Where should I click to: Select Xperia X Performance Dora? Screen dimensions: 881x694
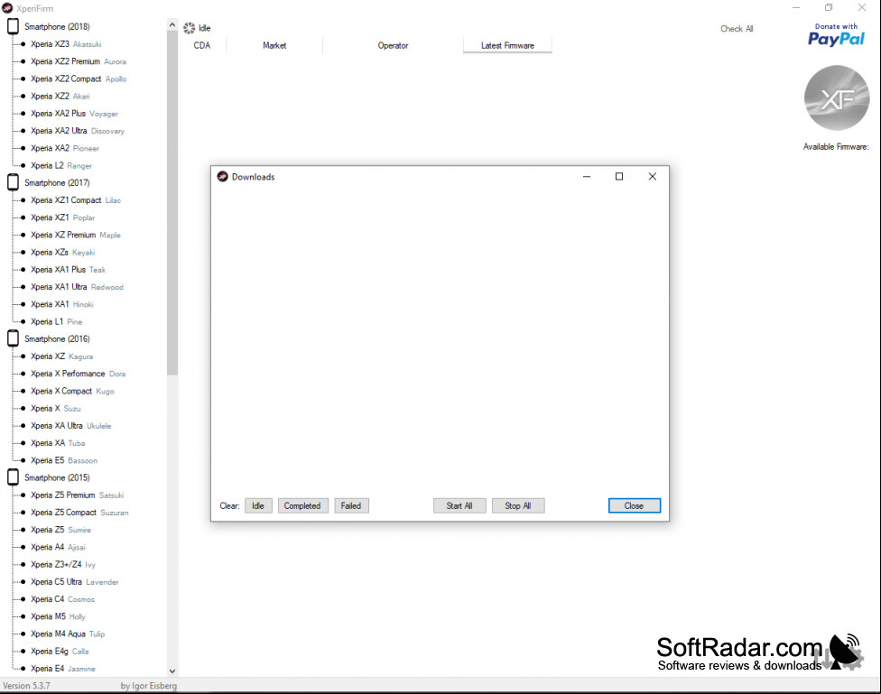click(x=79, y=374)
